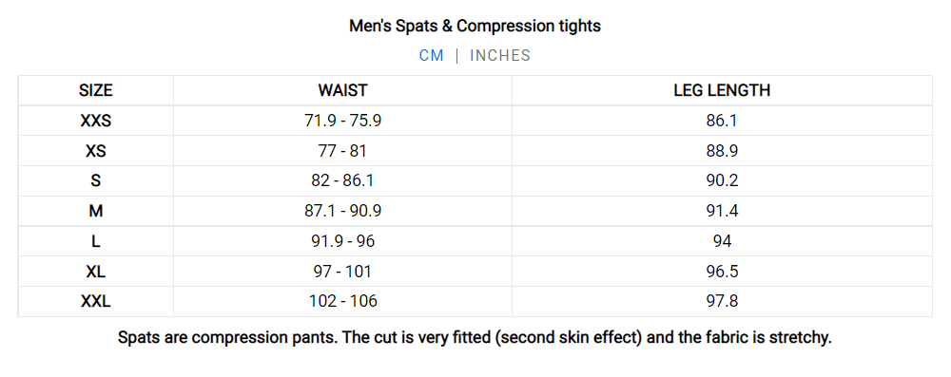The image size is (951, 377).
Task: Click the LEG LENGTH column header
Action: [x=722, y=90]
